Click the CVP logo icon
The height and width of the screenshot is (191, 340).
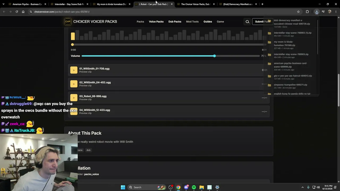pos(68,21)
